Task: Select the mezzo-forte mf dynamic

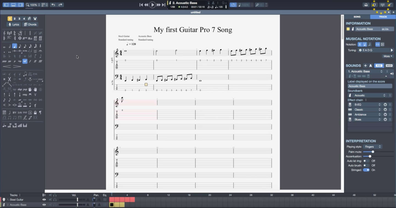Action: click(25, 61)
